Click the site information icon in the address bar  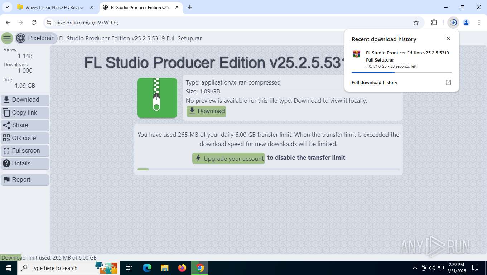49,23
